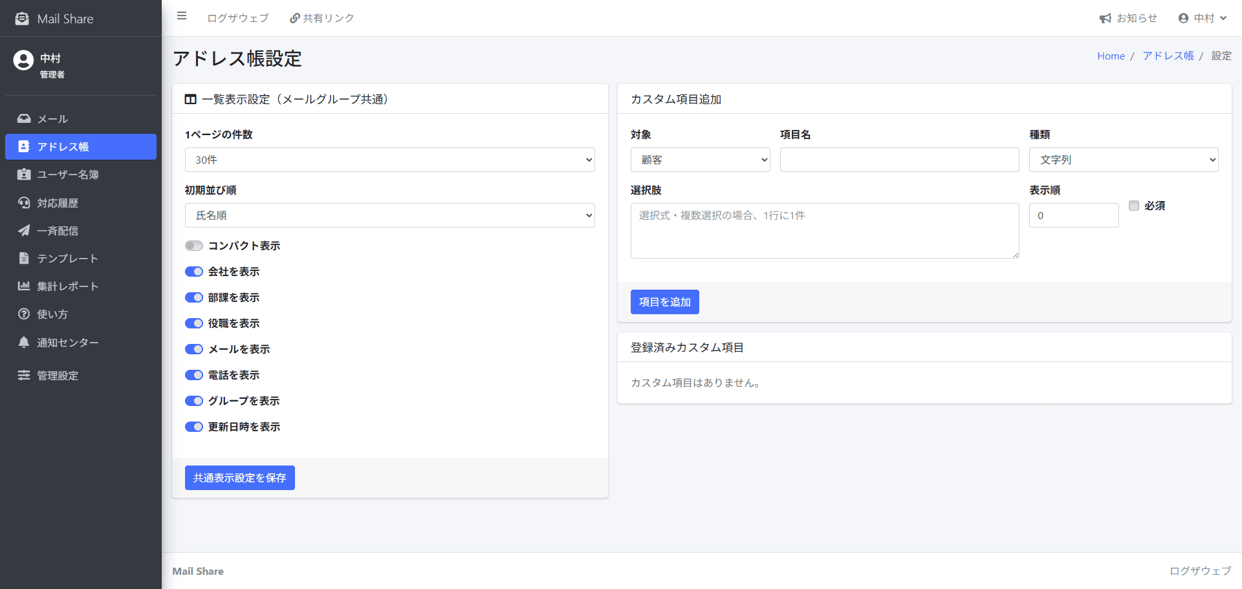Click the 中村 user avatar in sidebar
Viewport: 1242px width, 589px height.
click(23, 60)
